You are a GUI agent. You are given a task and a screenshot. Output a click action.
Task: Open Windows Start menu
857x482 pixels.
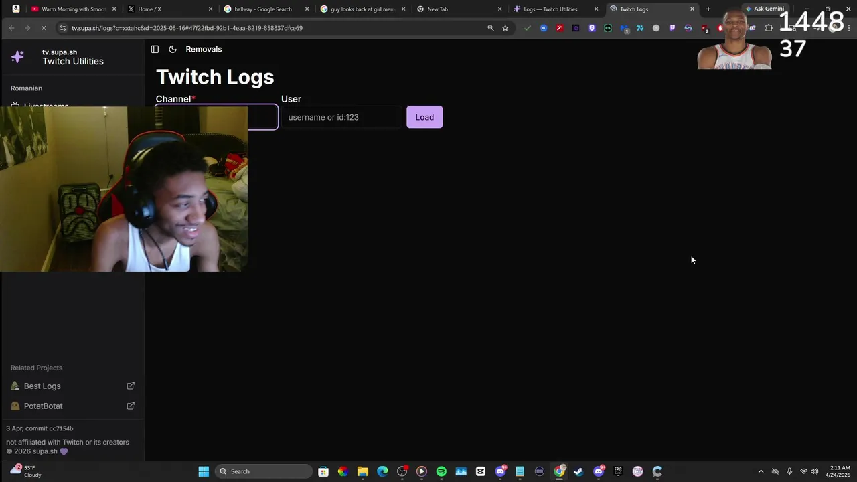(204, 471)
